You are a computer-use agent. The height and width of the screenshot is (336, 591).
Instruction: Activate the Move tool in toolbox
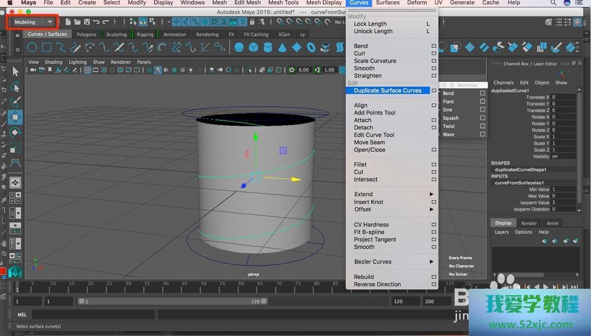[x=15, y=117]
